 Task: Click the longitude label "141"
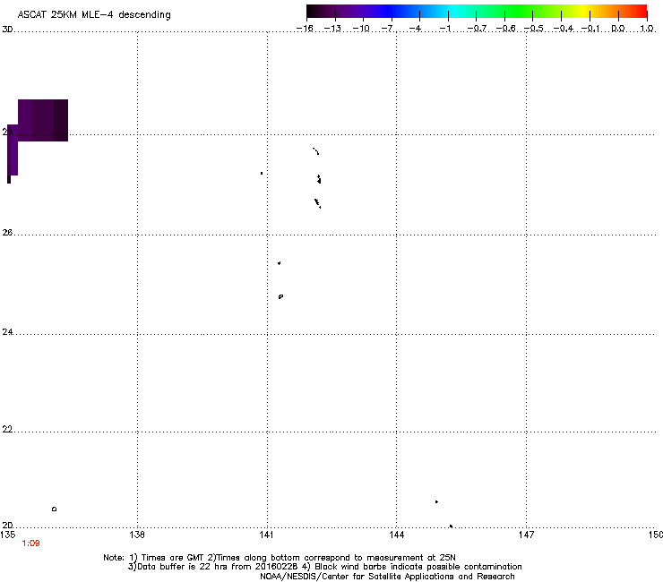[266, 535]
